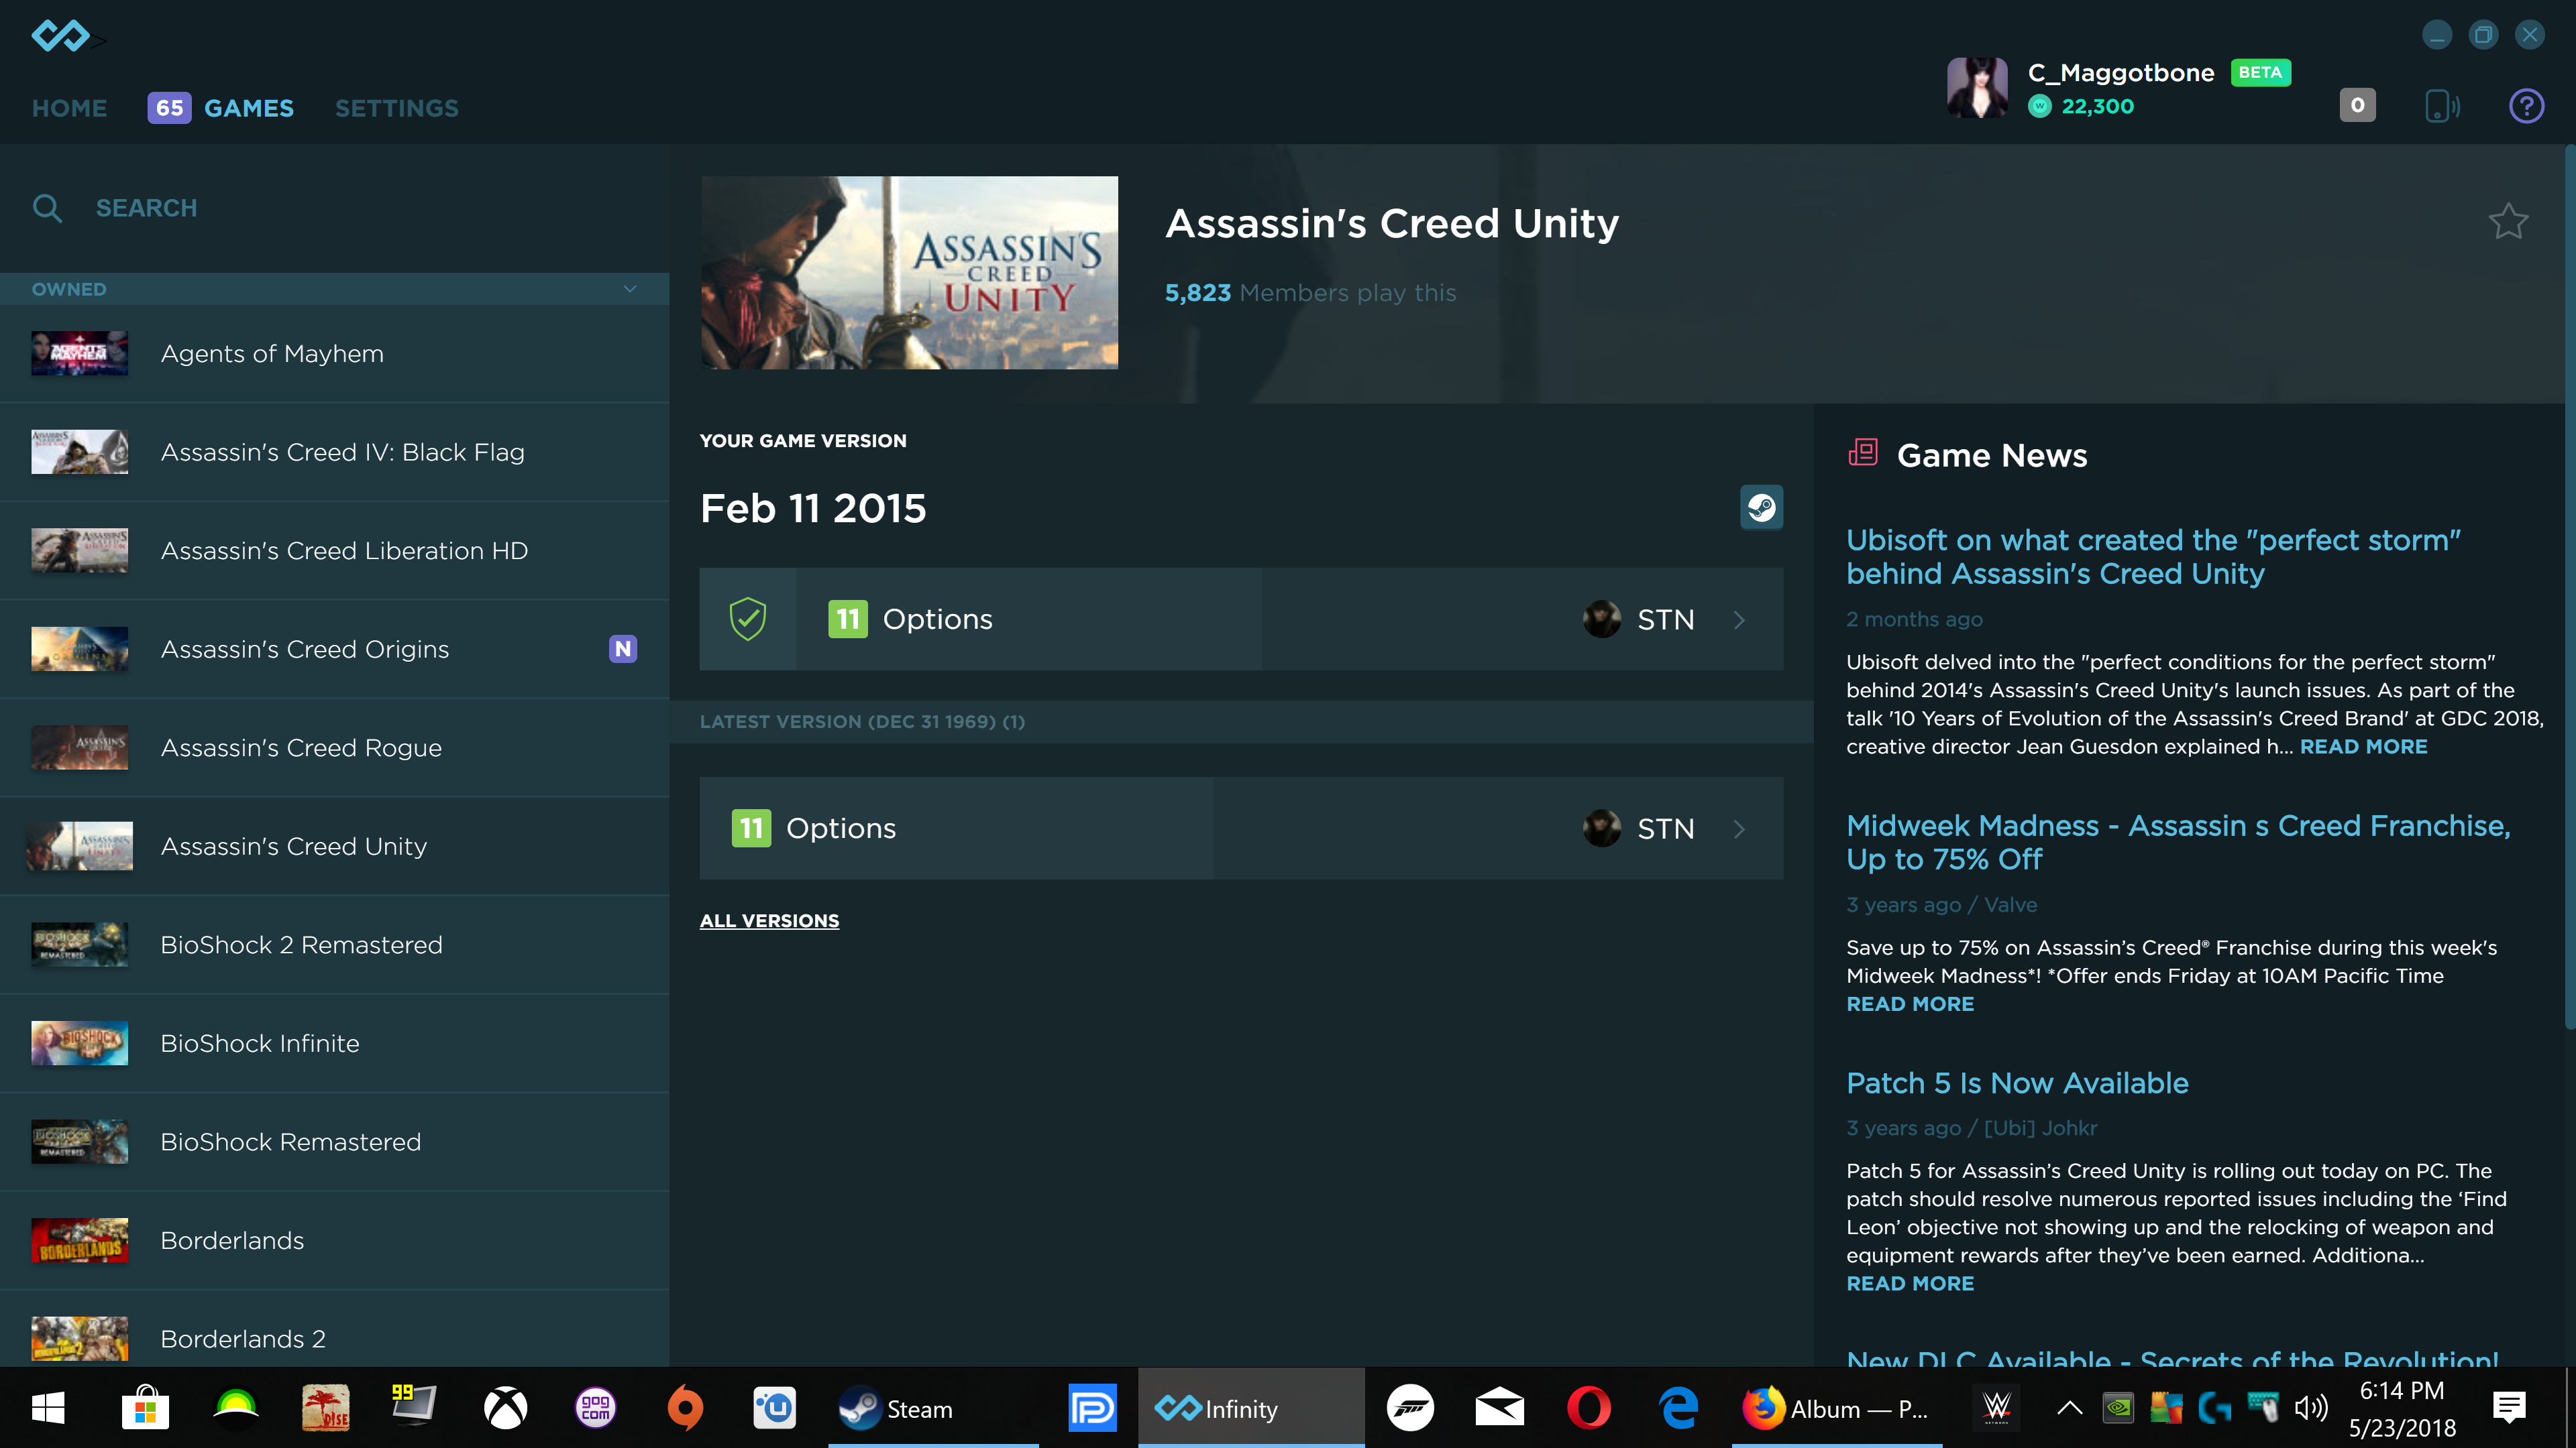
Task: Click the STN icon on latest version row
Action: 1601,826
